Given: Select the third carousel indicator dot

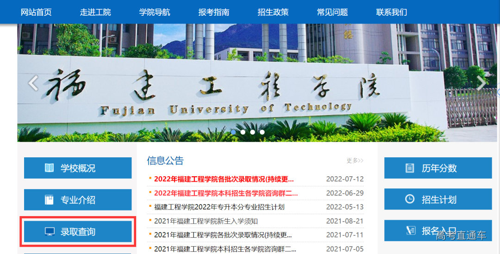Looking at the screenshot, I should 253,132.
